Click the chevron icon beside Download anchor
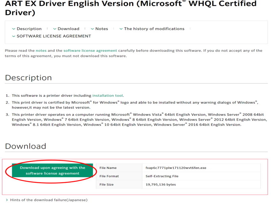The width and height of the screenshot is (271, 203). tap(55, 29)
